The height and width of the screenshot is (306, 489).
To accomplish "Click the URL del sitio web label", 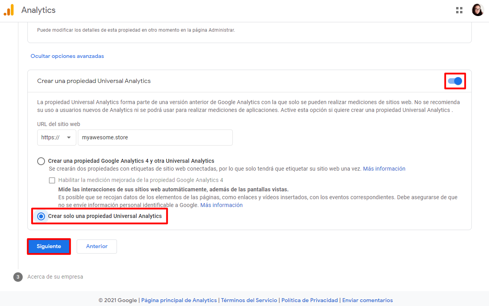I will coord(59,124).
